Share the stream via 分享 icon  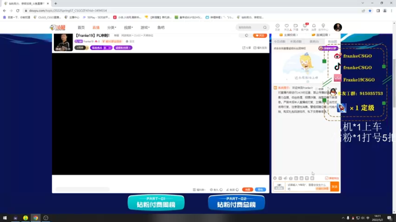click(247, 47)
